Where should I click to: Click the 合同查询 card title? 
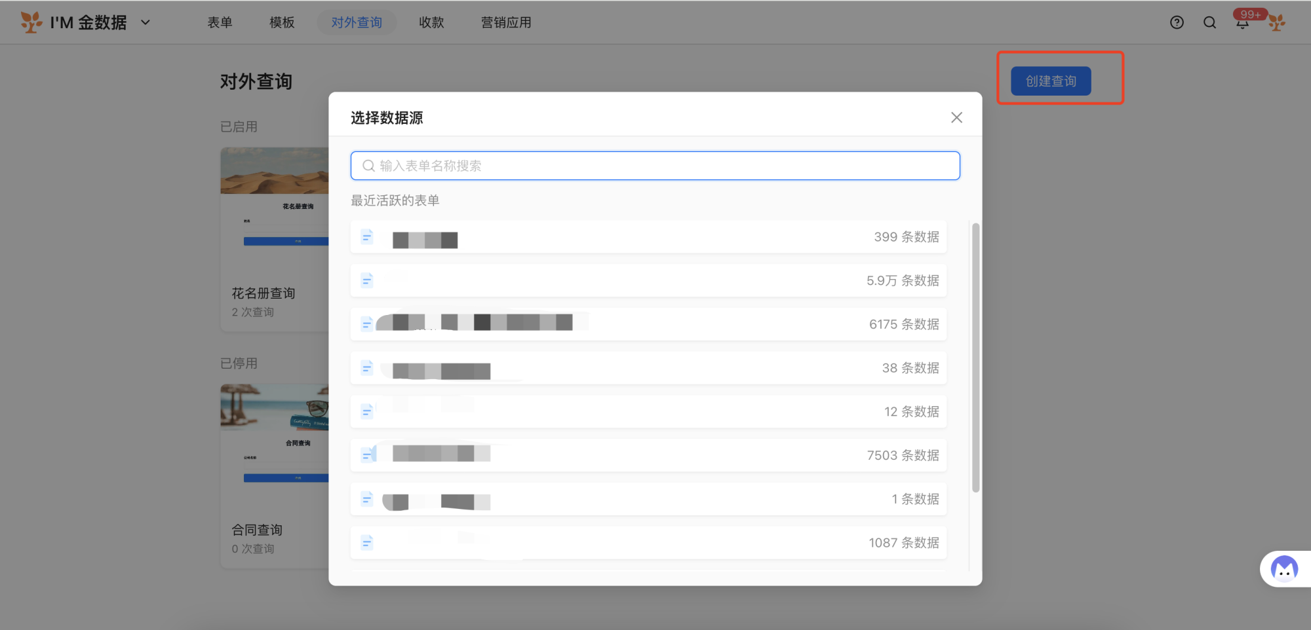coord(257,530)
